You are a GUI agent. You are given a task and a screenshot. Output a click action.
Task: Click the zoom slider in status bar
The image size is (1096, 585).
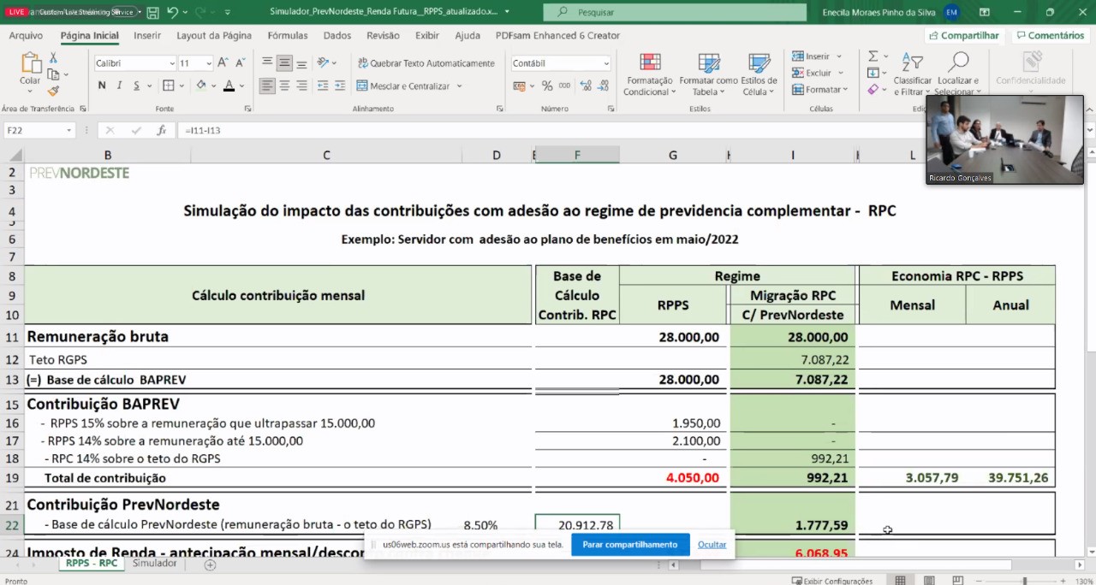tap(1024, 581)
